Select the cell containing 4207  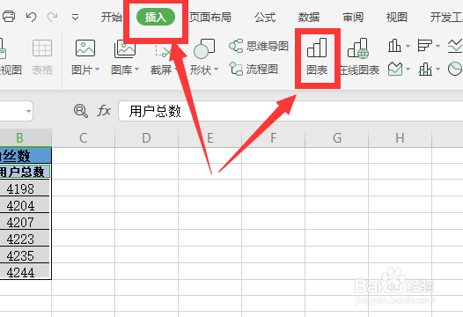coord(26,222)
